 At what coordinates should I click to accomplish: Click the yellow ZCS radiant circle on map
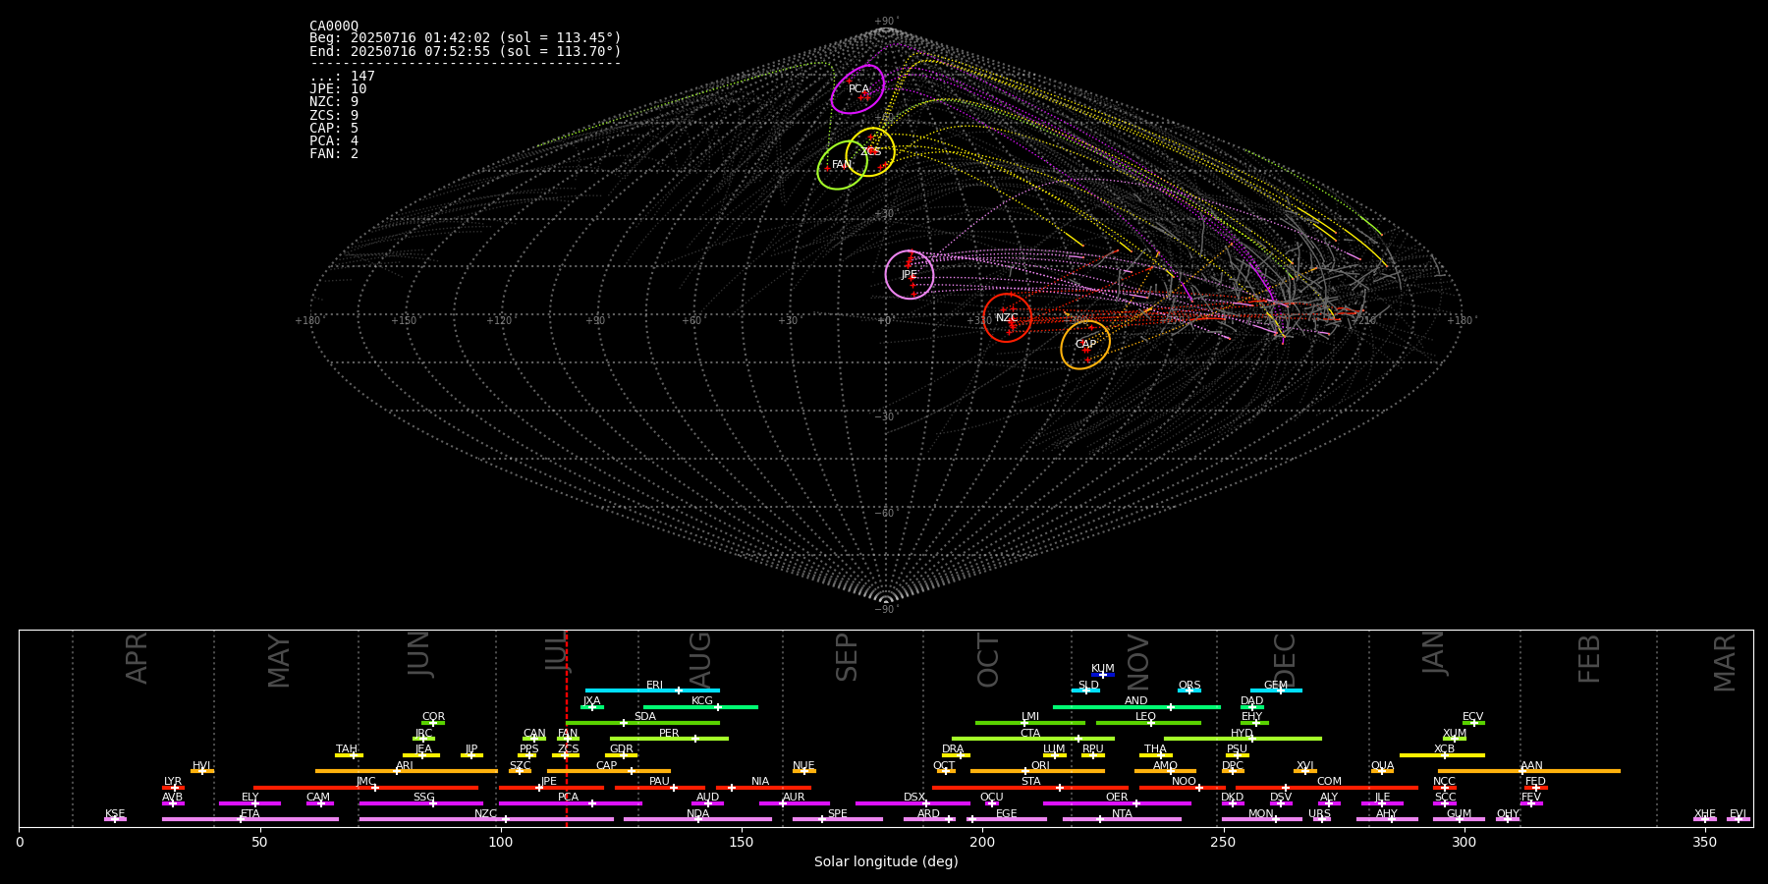[x=870, y=151]
